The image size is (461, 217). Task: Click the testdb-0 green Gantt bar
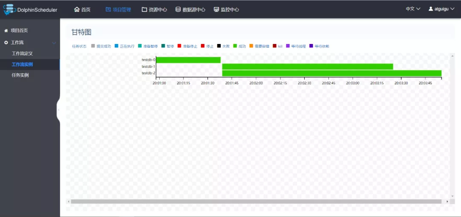click(x=188, y=60)
